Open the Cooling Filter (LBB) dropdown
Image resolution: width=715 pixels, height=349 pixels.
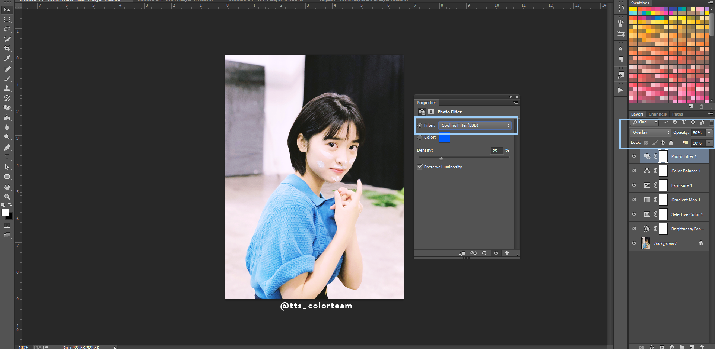(x=475, y=125)
